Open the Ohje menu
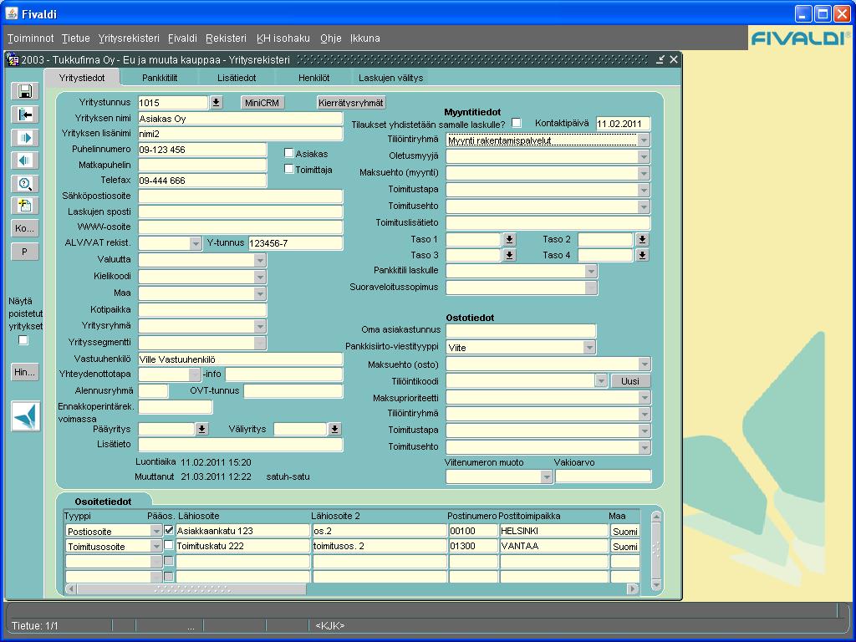Image resolution: width=856 pixels, height=642 pixels. click(x=331, y=38)
